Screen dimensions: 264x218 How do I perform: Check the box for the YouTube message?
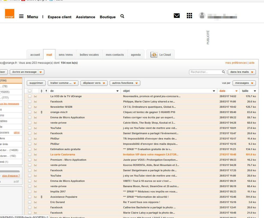[x=30, y=128]
